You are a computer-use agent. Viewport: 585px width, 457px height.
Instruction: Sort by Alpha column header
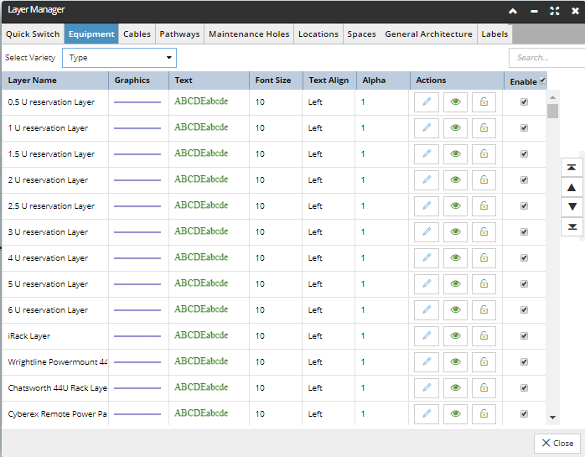[383, 80]
